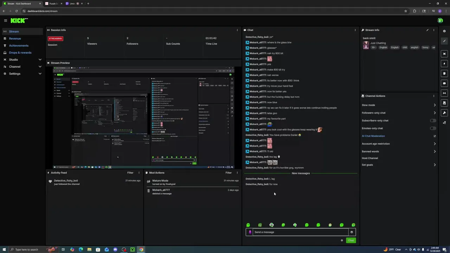
Task: Open Chat panel three-dot menu
Action: tap(355, 30)
